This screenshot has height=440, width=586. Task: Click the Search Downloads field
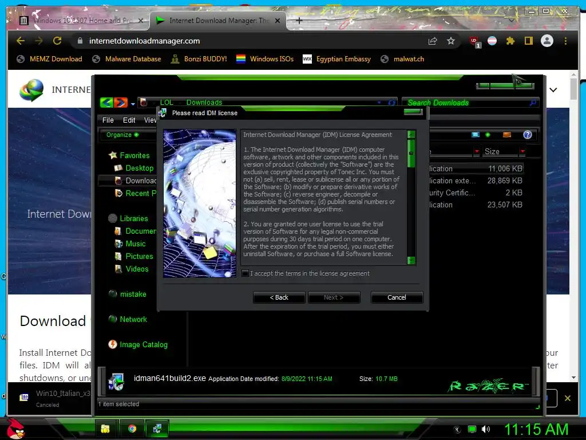point(470,103)
